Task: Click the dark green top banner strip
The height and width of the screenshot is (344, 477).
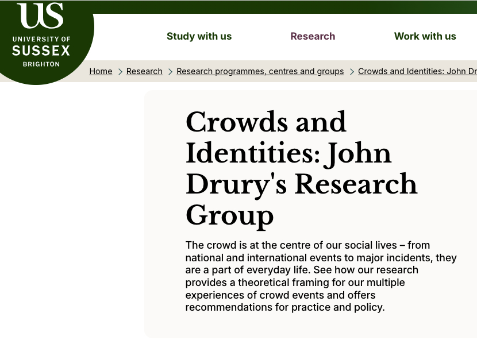Action: [287, 6]
